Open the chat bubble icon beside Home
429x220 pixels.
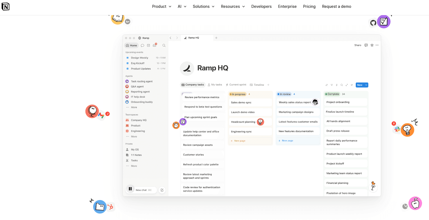142,46
